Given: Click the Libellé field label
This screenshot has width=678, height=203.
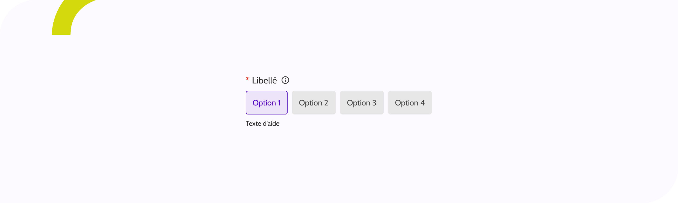Looking at the screenshot, I should click(x=264, y=80).
